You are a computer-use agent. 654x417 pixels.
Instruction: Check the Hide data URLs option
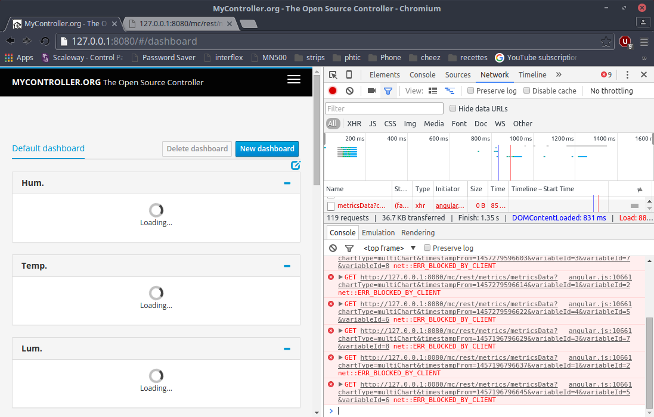coord(452,108)
